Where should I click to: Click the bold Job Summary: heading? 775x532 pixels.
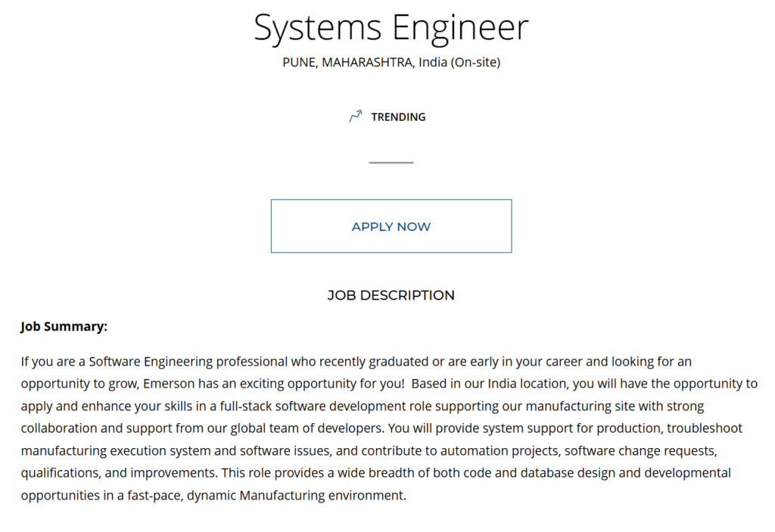pos(64,327)
